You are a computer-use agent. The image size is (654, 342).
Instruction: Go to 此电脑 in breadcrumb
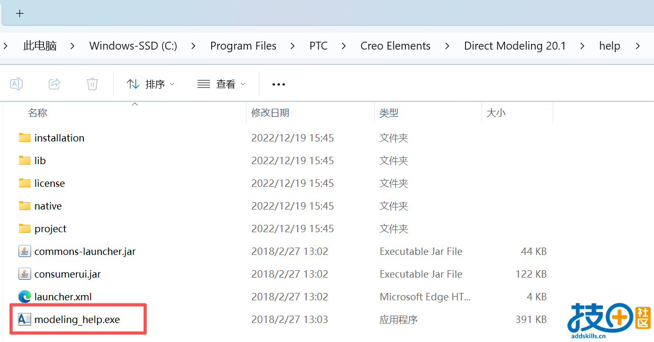[x=40, y=46]
